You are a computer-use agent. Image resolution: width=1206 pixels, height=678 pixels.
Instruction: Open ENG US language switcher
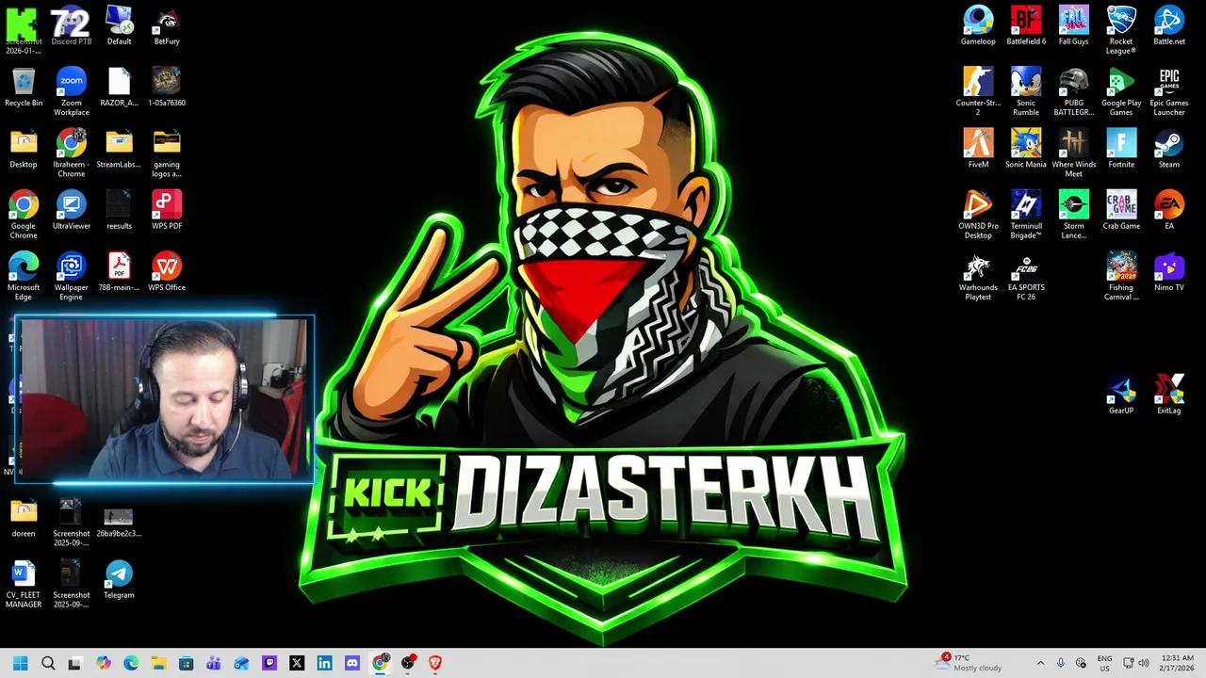1104,663
